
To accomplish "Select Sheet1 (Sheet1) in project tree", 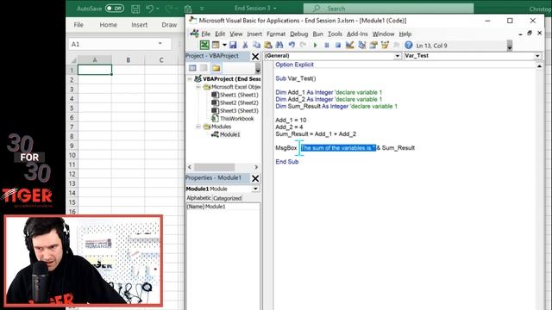I will pos(239,95).
